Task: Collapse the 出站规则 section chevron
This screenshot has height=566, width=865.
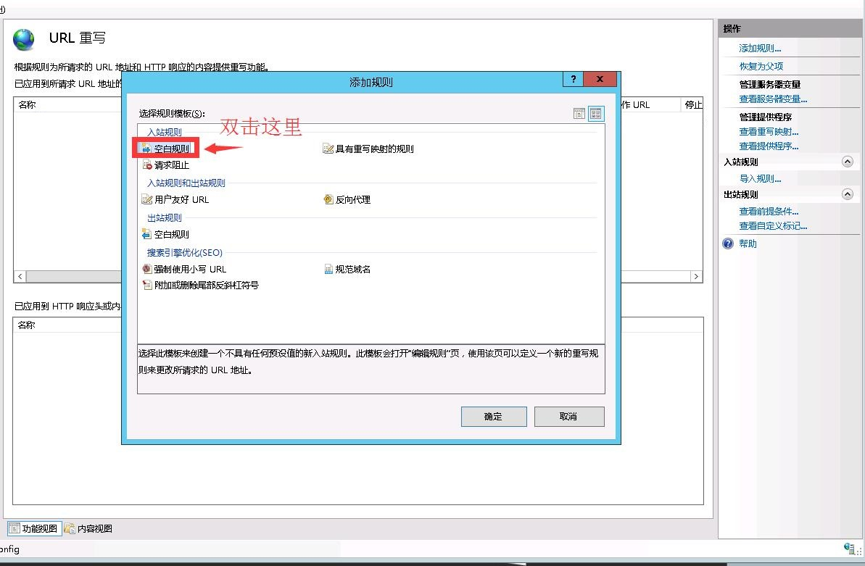Action: click(x=848, y=193)
